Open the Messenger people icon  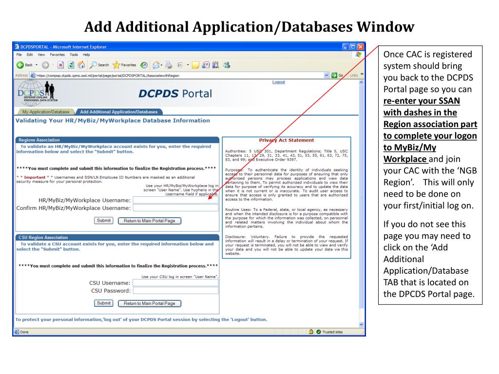pos(226,65)
